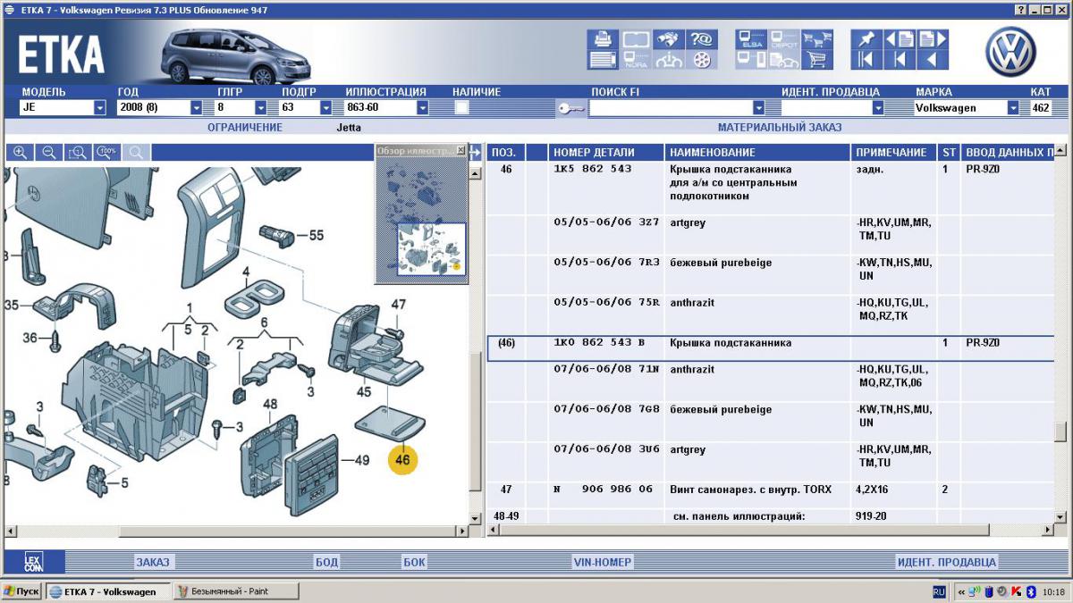Click the Volkswagen logo
This screenshot has height=603, width=1073.
pyautogui.click(x=1010, y=51)
